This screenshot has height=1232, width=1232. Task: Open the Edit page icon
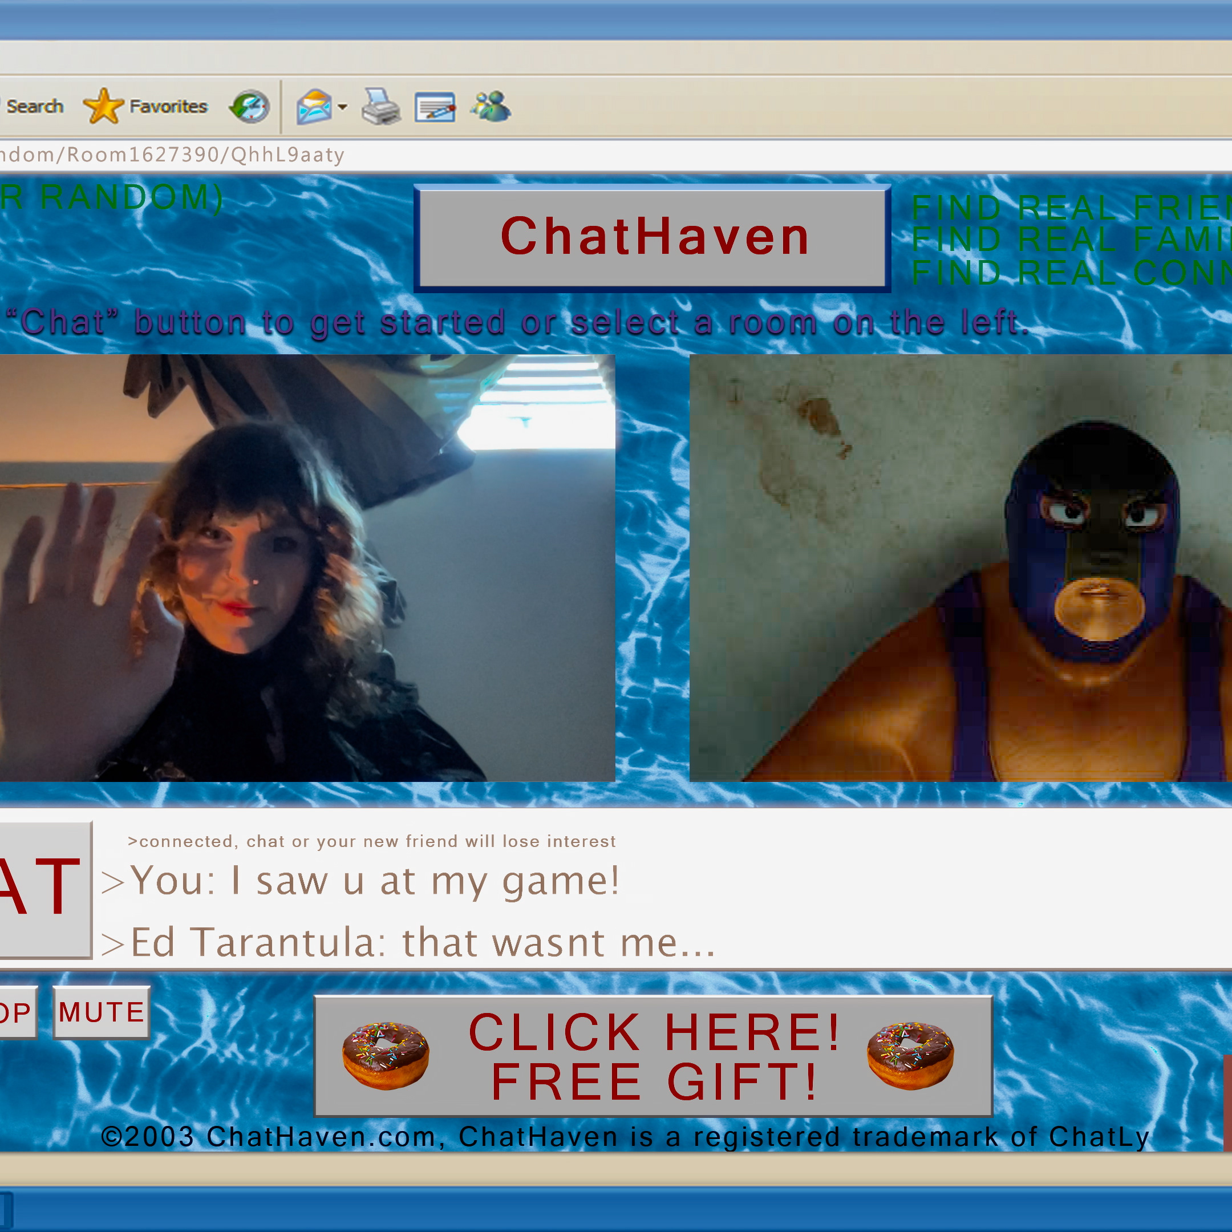tap(435, 107)
